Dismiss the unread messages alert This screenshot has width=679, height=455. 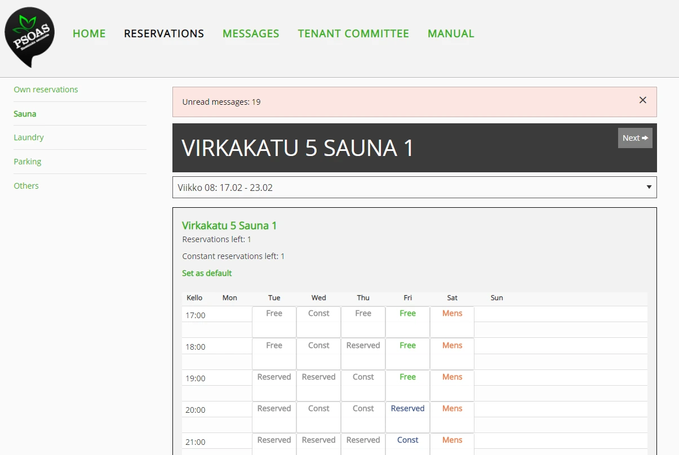pyautogui.click(x=642, y=100)
